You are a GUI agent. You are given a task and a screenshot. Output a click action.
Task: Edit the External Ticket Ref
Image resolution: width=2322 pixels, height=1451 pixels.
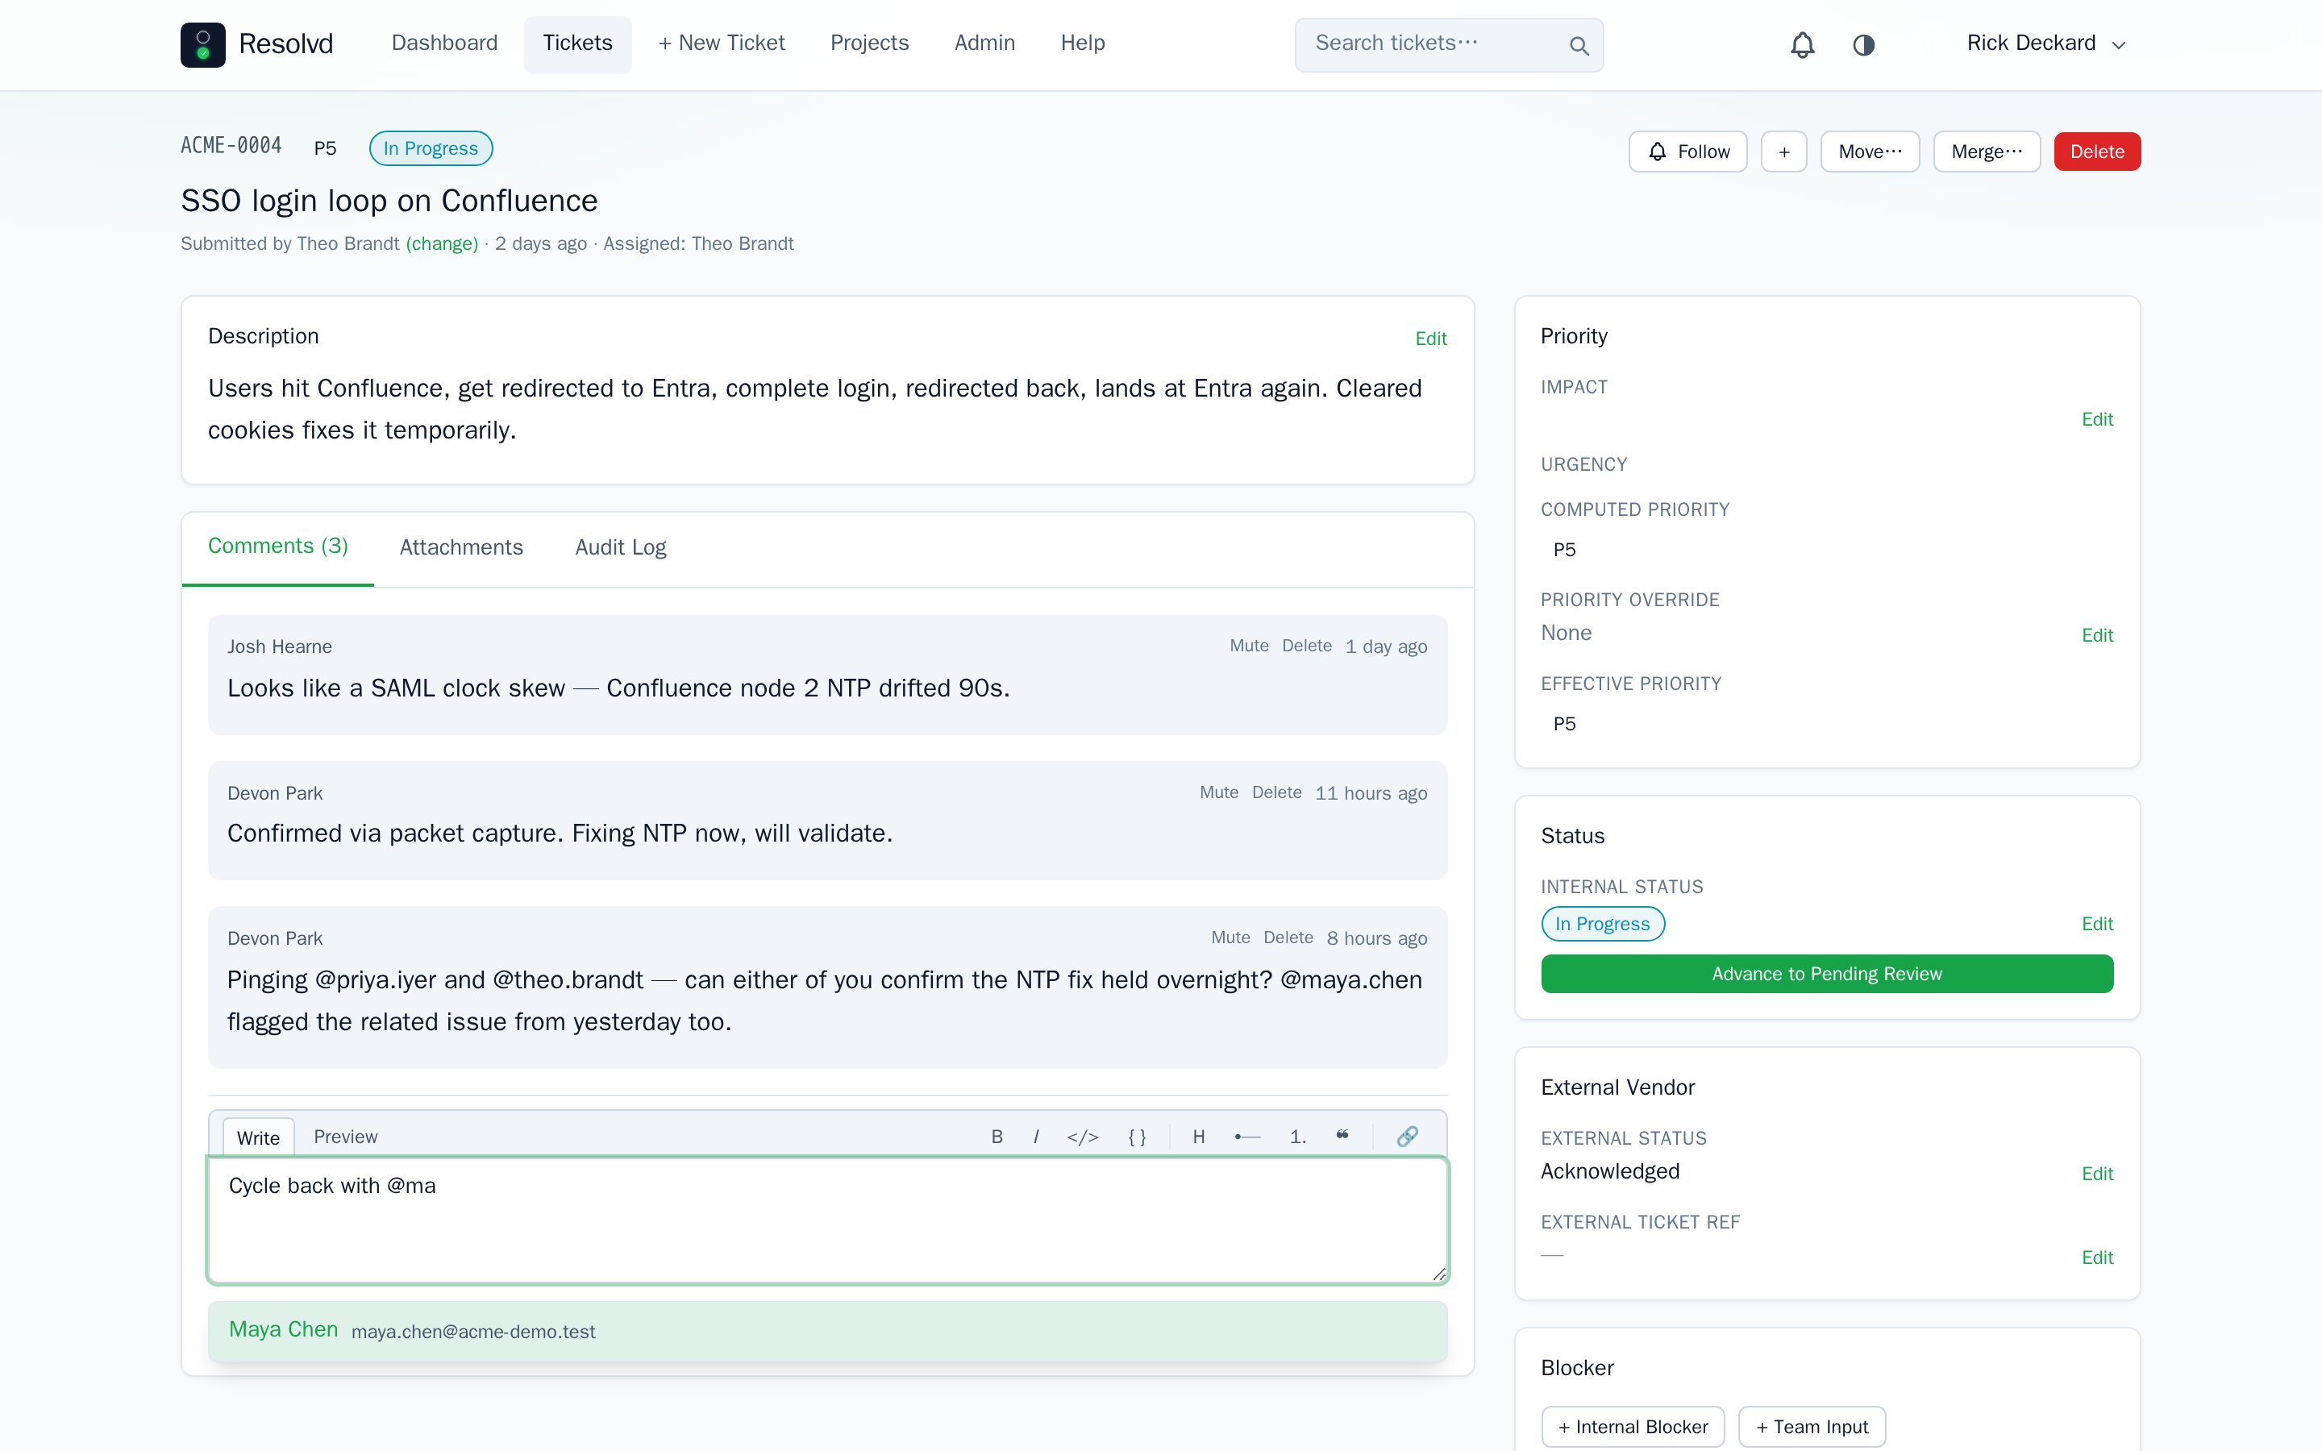coord(2096,1258)
